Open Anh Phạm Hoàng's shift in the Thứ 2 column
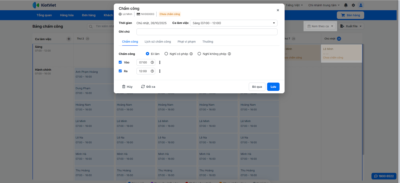400x183 pixels. 94,75
